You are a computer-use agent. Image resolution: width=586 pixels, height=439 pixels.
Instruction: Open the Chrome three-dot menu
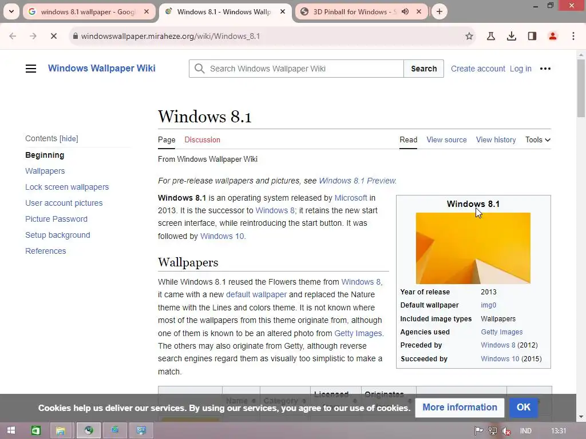click(x=573, y=36)
